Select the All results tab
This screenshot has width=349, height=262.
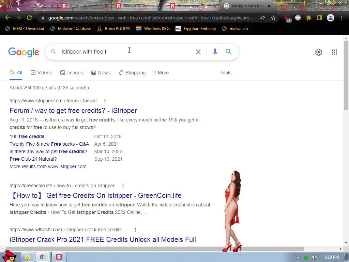pos(16,73)
